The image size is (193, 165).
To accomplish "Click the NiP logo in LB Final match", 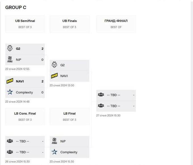I will 54,141.
